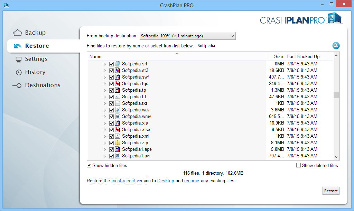This screenshot has width=354, height=211.
Task: Click the video icon of Softpedia1.avi
Action: (118, 156)
